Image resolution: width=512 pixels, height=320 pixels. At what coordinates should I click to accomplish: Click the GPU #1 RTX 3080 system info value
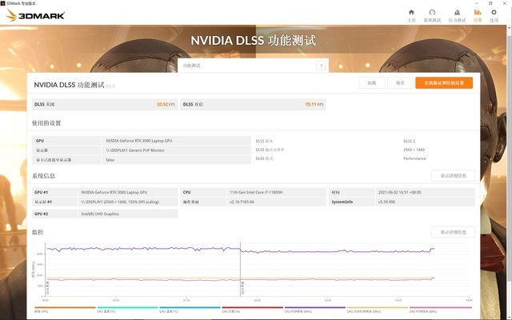(x=114, y=192)
